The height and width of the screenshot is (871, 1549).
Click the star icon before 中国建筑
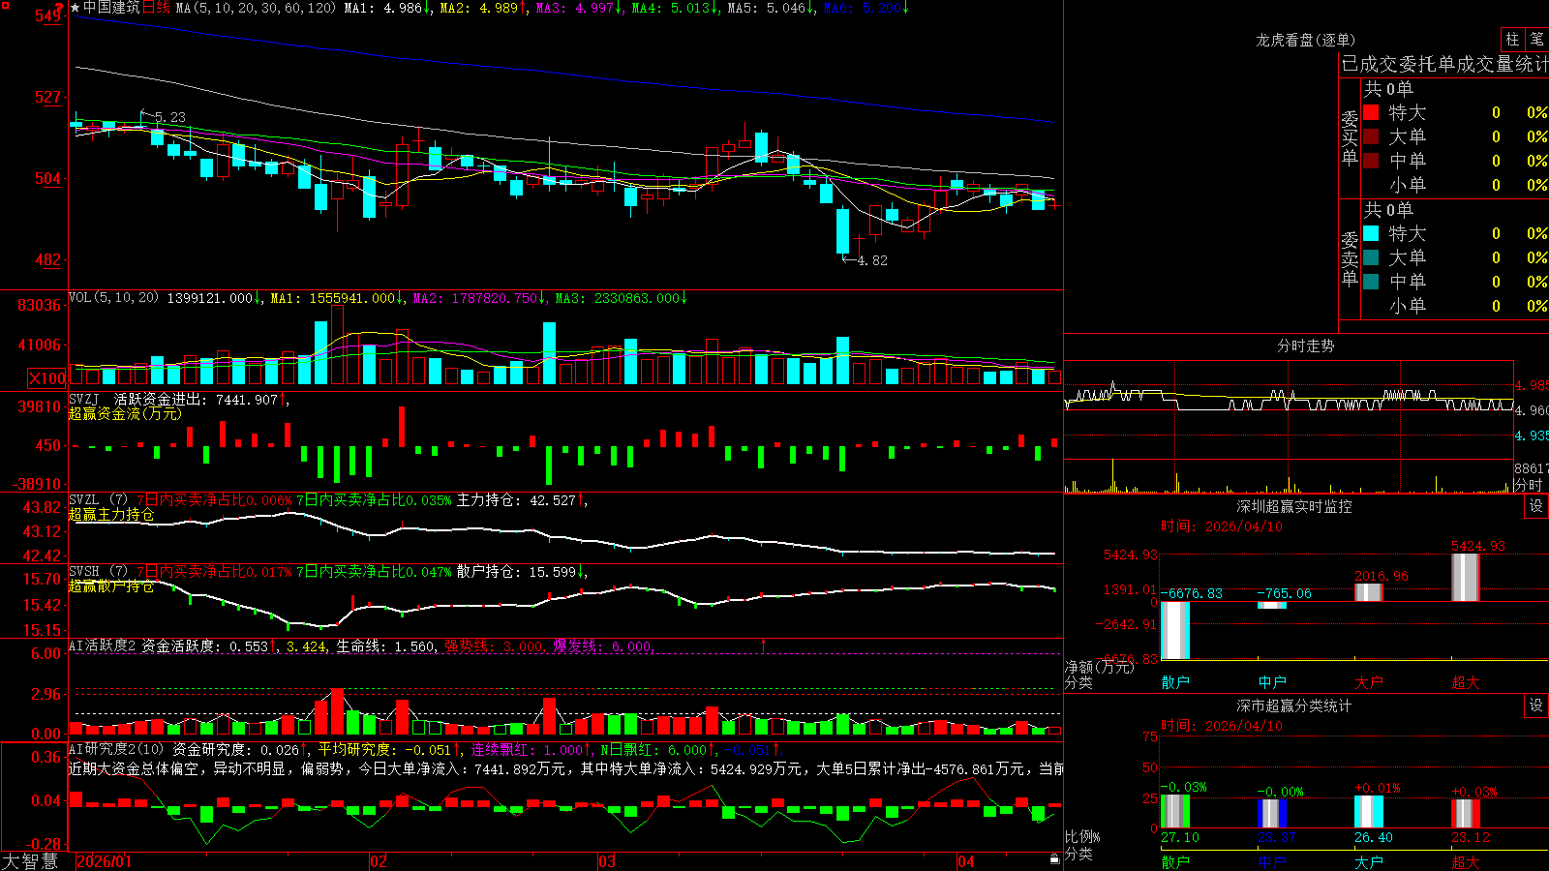pyautogui.click(x=76, y=8)
